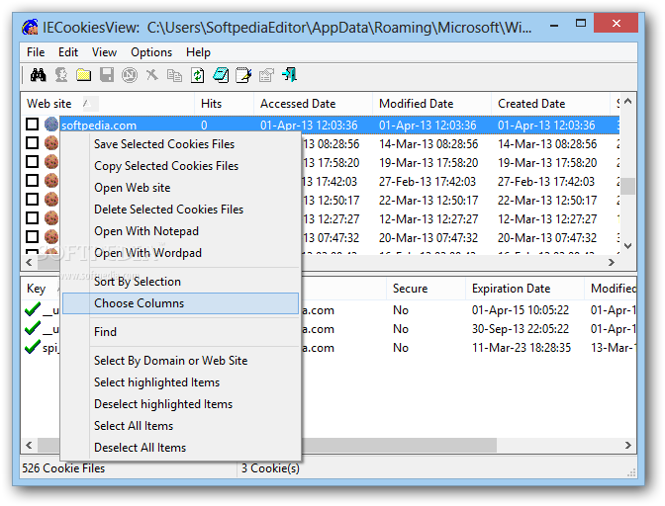Click the Refresh green-arrows toolbar icon
Screen dimensions: 665x506
point(197,75)
